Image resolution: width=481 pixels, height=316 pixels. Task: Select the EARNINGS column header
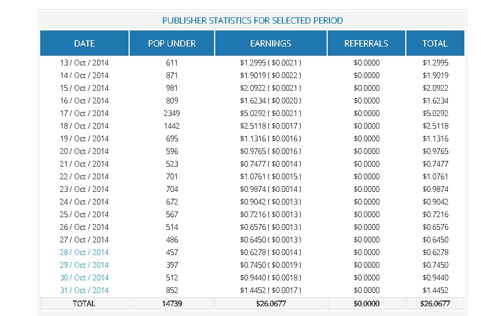[x=270, y=44]
